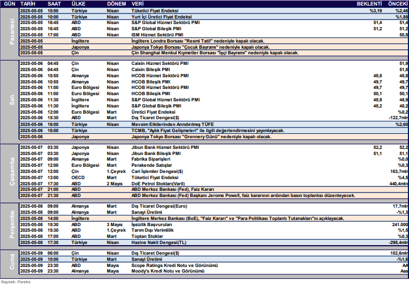Image resolution: width=409 pixels, height=286 pixels.
Task: Select the Cuma day label
Action: pyautogui.click(x=12, y=262)
